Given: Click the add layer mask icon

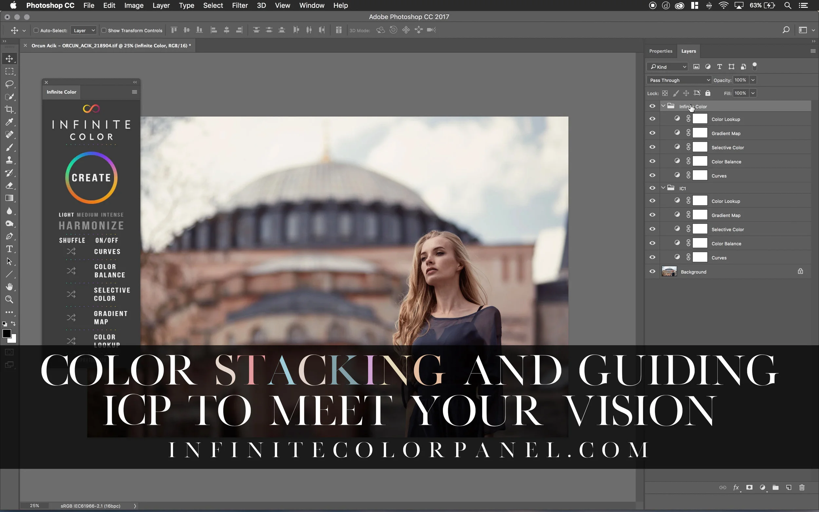Looking at the screenshot, I should pyautogui.click(x=749, y=488).
